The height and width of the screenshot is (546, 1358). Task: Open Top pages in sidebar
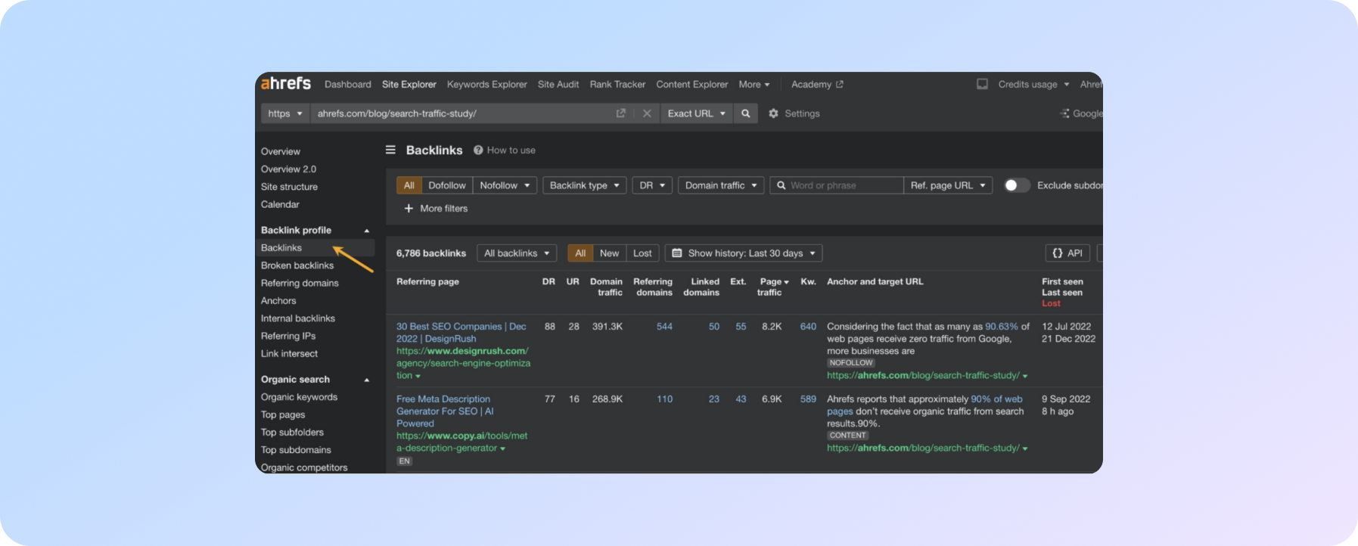283,414
